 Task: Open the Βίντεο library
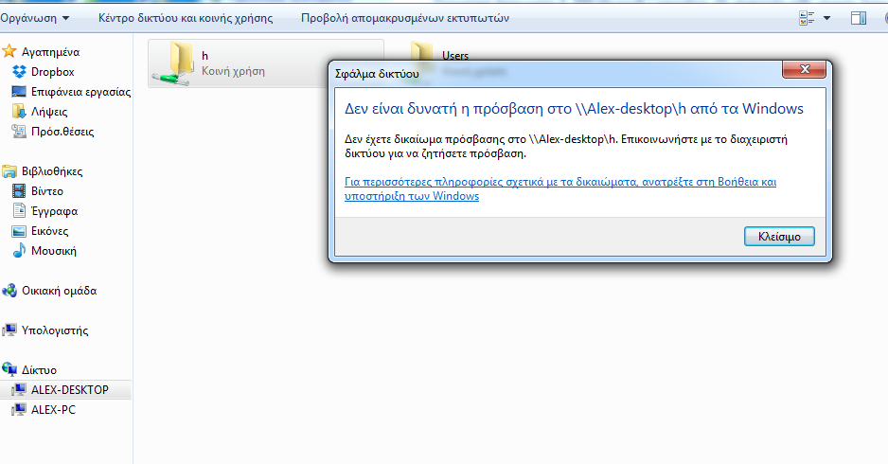point(47,191)
